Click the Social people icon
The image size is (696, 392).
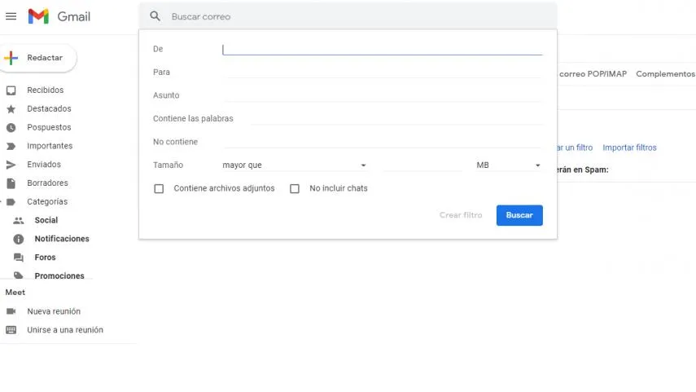[x=18, y=220]
